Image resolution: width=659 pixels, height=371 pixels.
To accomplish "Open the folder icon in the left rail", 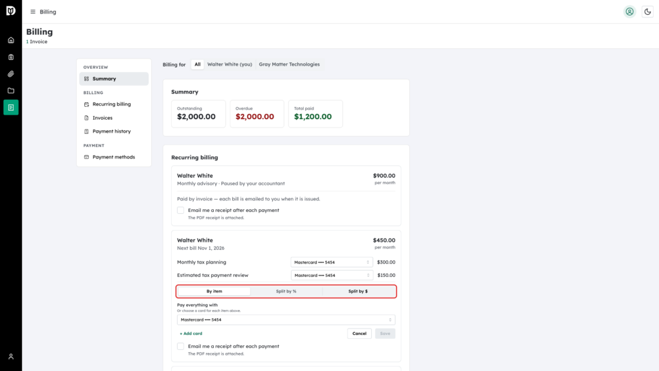I will coord(11,91).
